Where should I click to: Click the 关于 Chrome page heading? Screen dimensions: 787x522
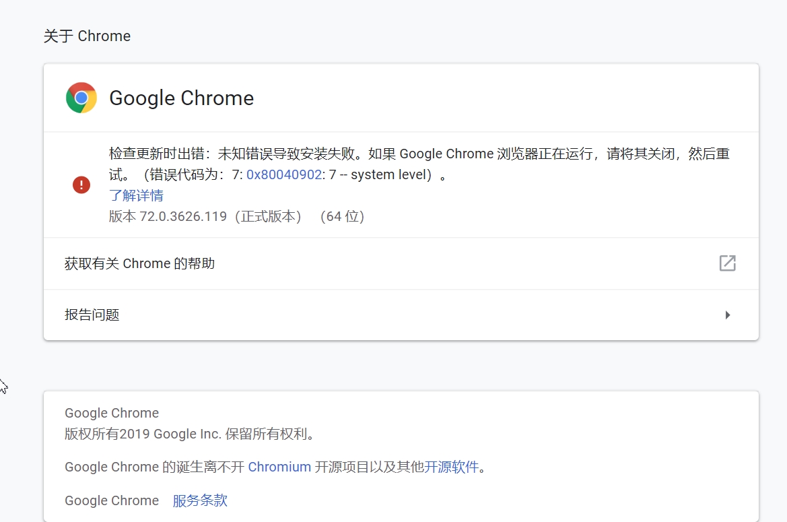87,36
